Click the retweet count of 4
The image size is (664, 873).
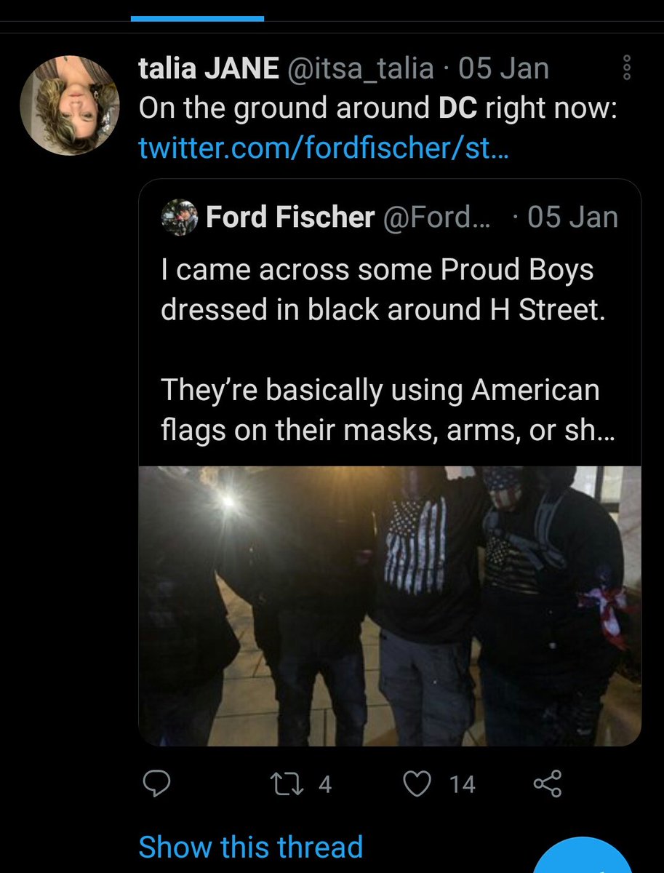point(324,784)
